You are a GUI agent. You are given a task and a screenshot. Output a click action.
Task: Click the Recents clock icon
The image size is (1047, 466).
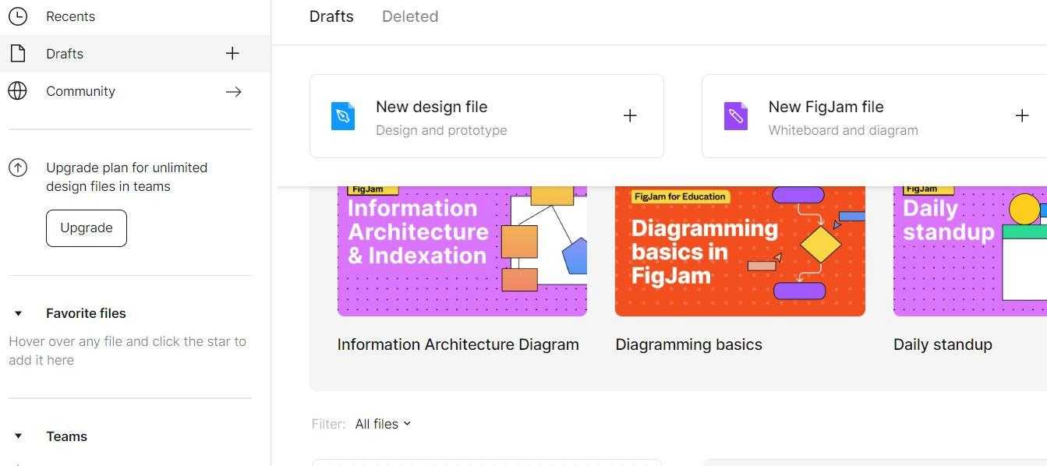coord(17,16)
